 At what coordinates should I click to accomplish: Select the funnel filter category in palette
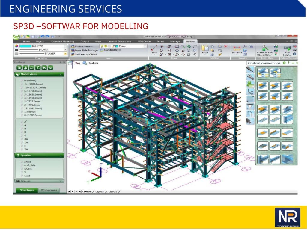250,107
